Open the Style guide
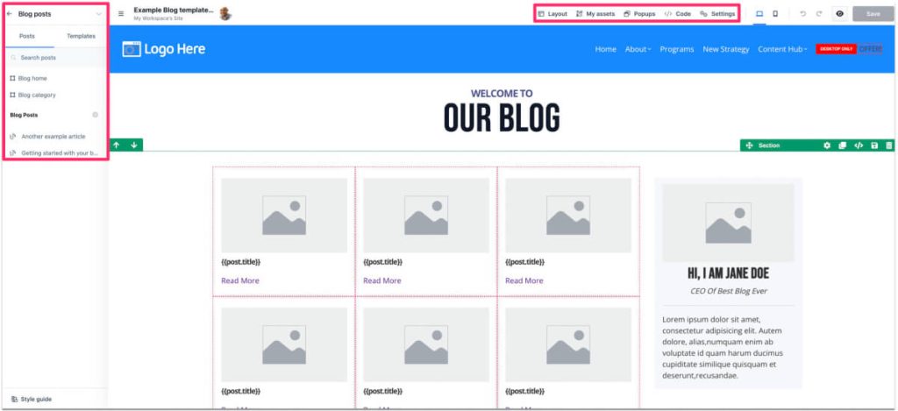This screenshot has width=898, height=411. pyautogui.click(x=32, y=399)
